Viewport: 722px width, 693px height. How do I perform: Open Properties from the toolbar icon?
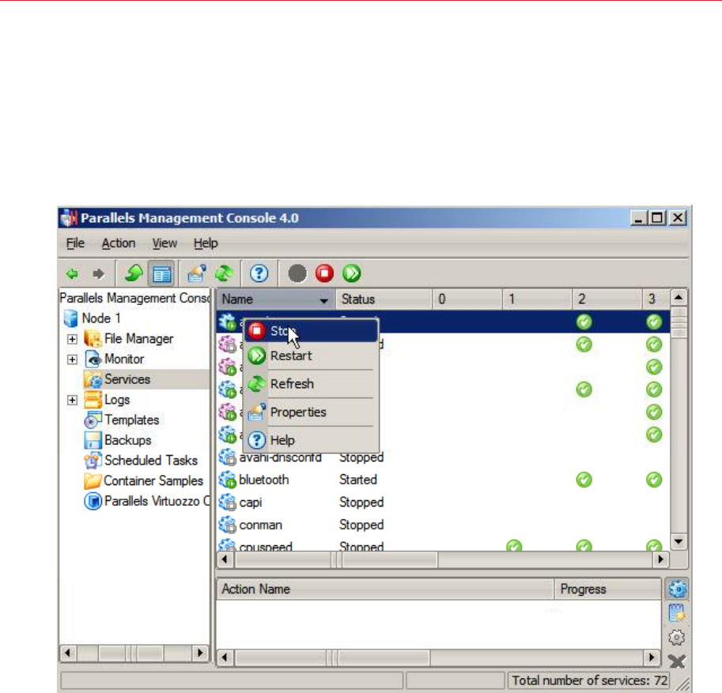[197, 273]
